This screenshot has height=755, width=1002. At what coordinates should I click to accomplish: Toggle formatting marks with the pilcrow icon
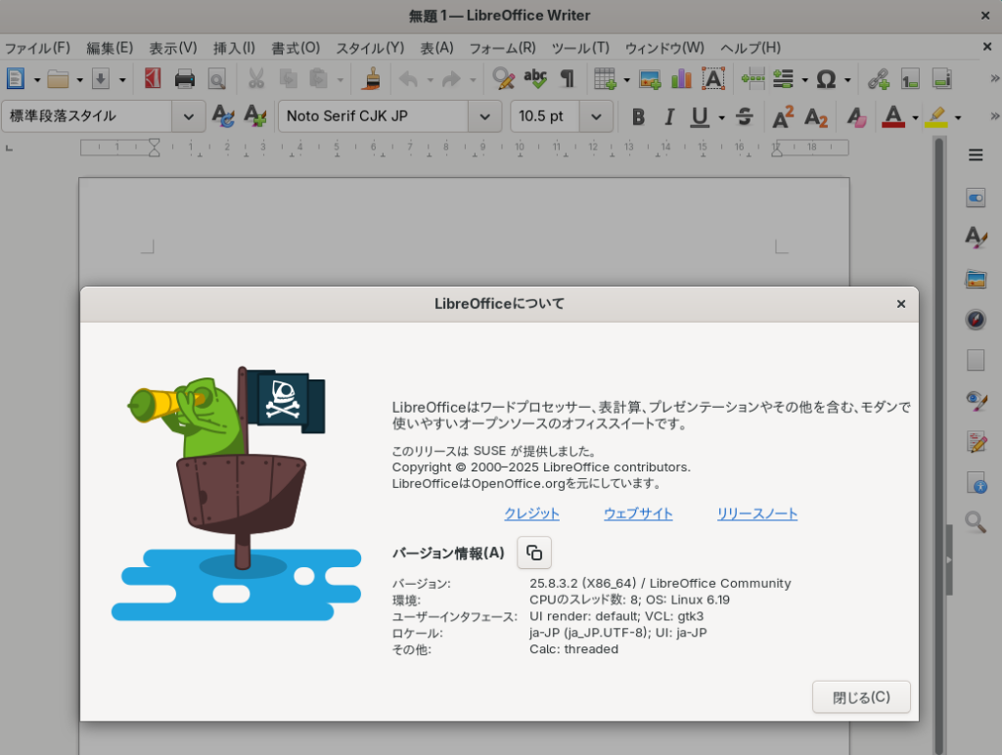tap(567, 79)
